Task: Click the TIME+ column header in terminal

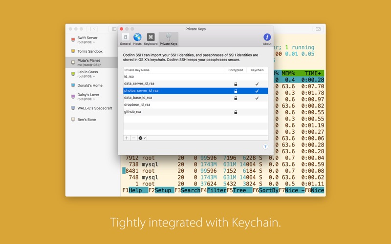Action: coord(312,74)
